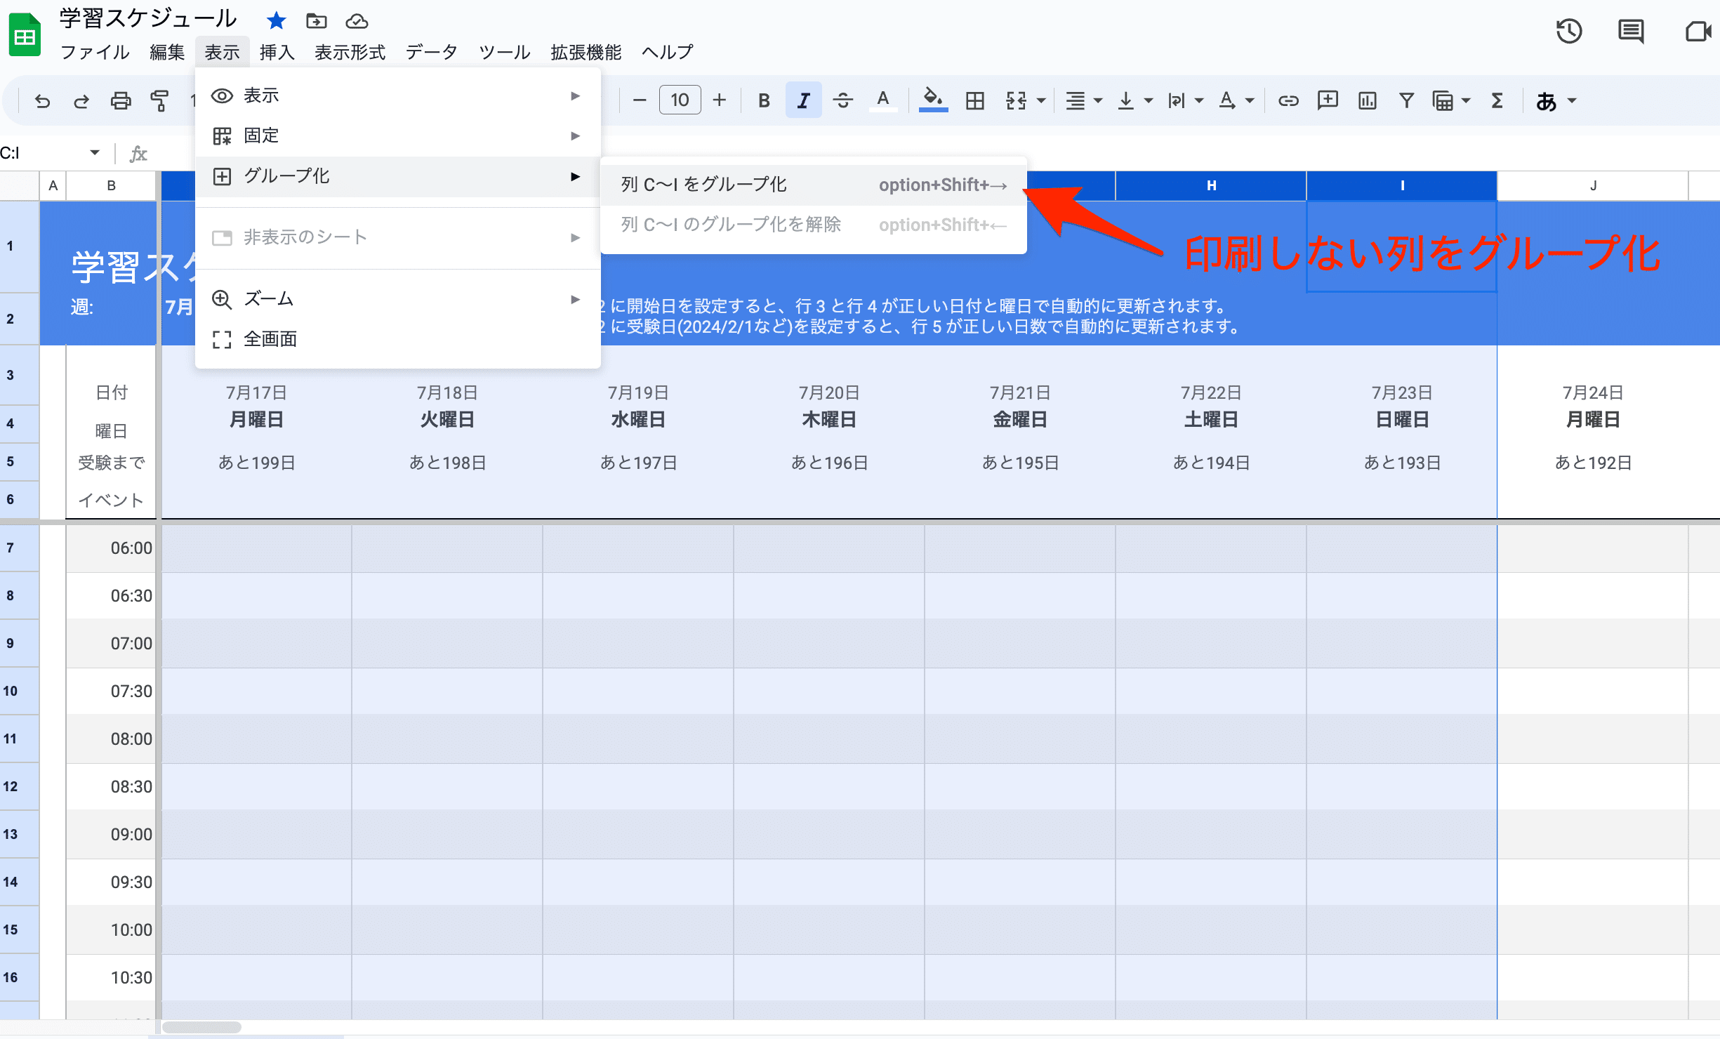Open the name box dropdown arrow
This screenshot has height=1039, width=1720.
[x=94, y=152]
